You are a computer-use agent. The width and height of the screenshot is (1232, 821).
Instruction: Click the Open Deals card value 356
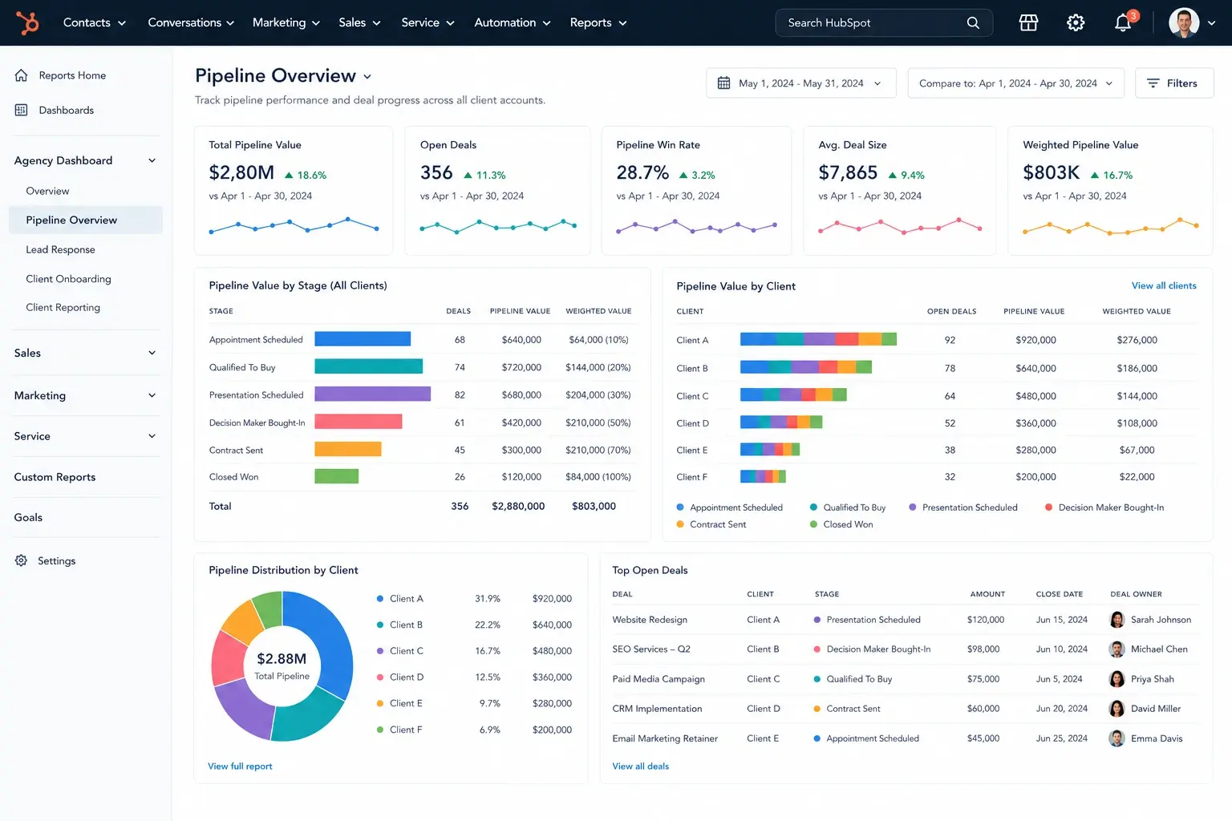436,173
